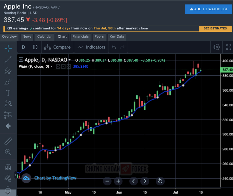Open the Compare symbols dialog
233x196 pixels.
57,47
